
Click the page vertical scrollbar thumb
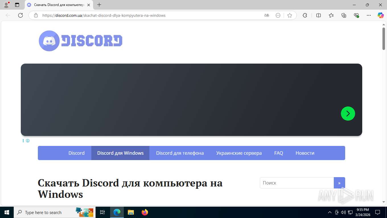click(384, 39)
